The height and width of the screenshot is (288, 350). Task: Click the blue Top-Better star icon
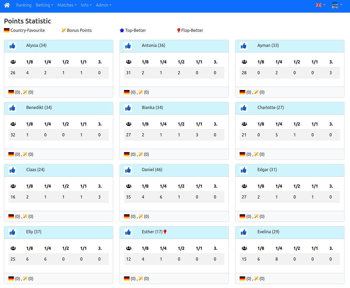(122, 30)
